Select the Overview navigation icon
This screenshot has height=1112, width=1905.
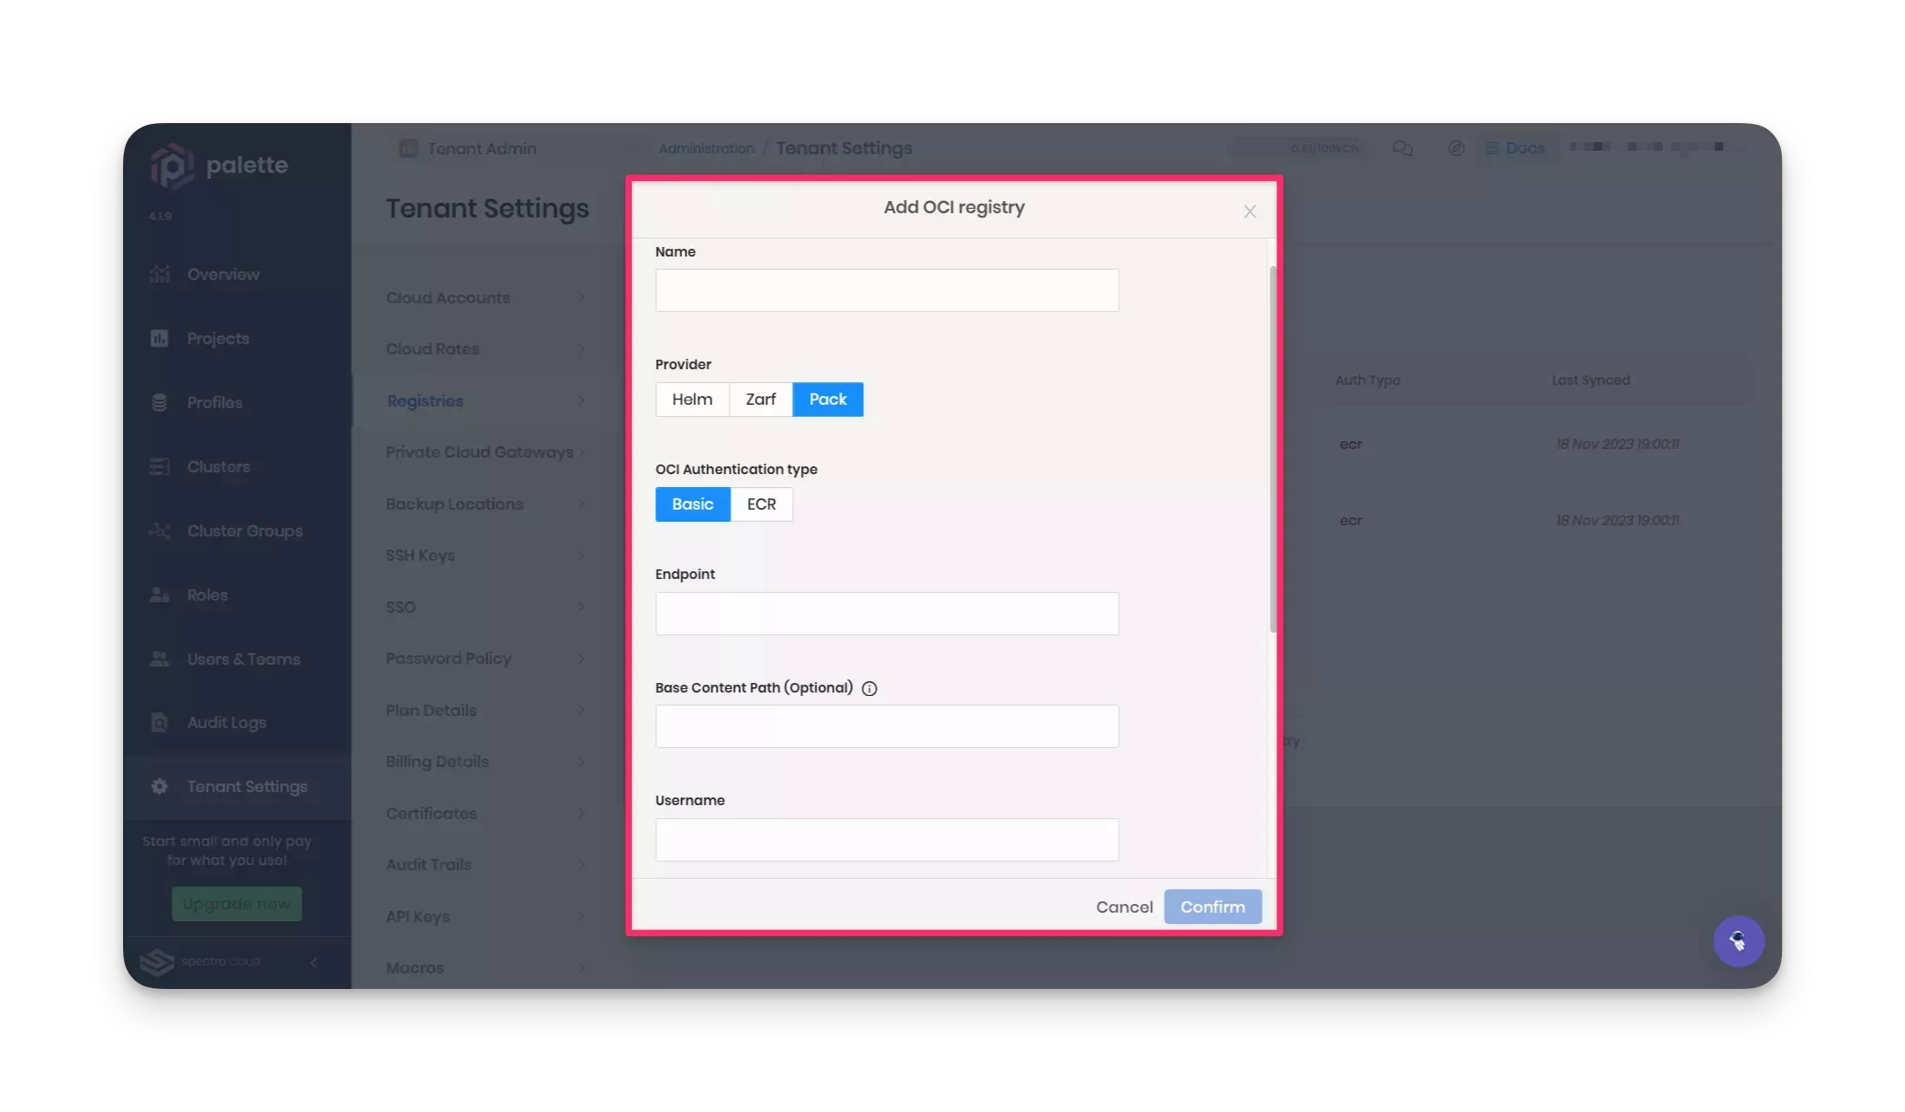(159, 273)
